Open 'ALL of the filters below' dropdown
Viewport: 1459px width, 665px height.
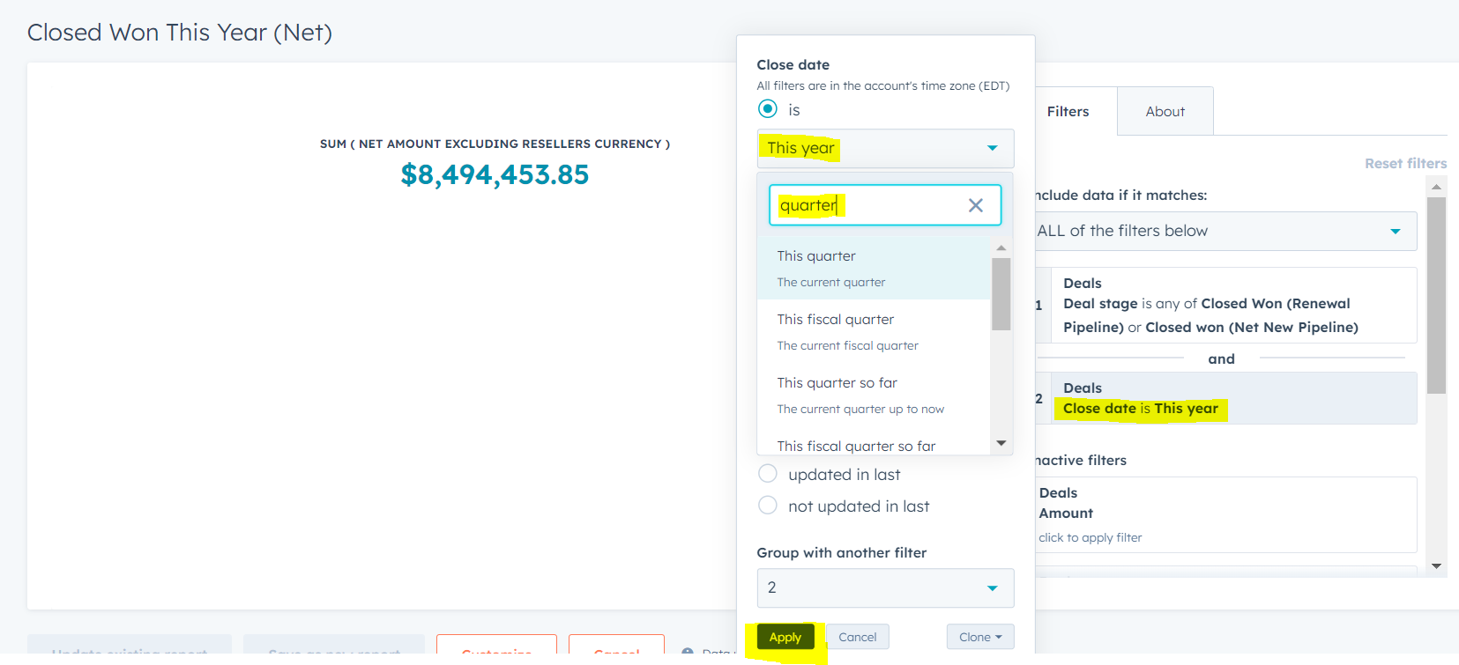[x=1225, y=231]
